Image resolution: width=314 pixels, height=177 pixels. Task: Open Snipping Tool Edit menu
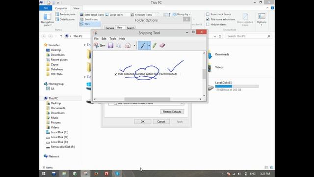104,38
